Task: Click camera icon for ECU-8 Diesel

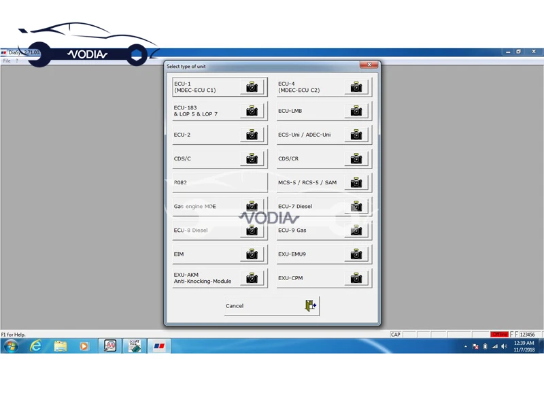Action: (x=252, y=230)
